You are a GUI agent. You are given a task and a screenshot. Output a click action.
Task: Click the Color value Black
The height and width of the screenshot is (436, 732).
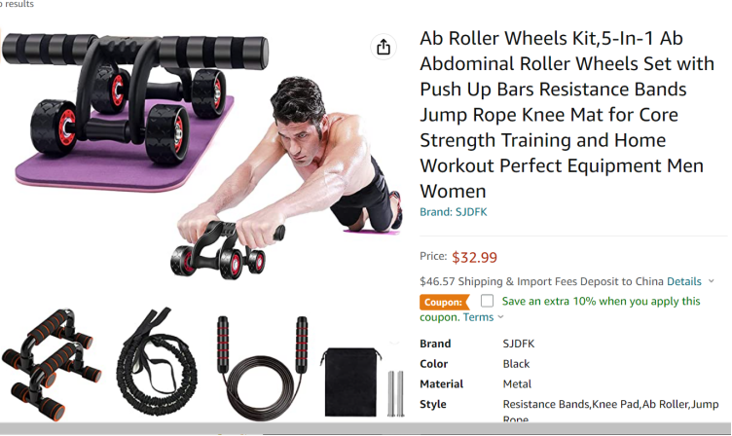click(516, 364)
